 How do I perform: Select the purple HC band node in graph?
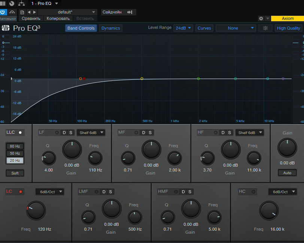click(x=283, y=79)
